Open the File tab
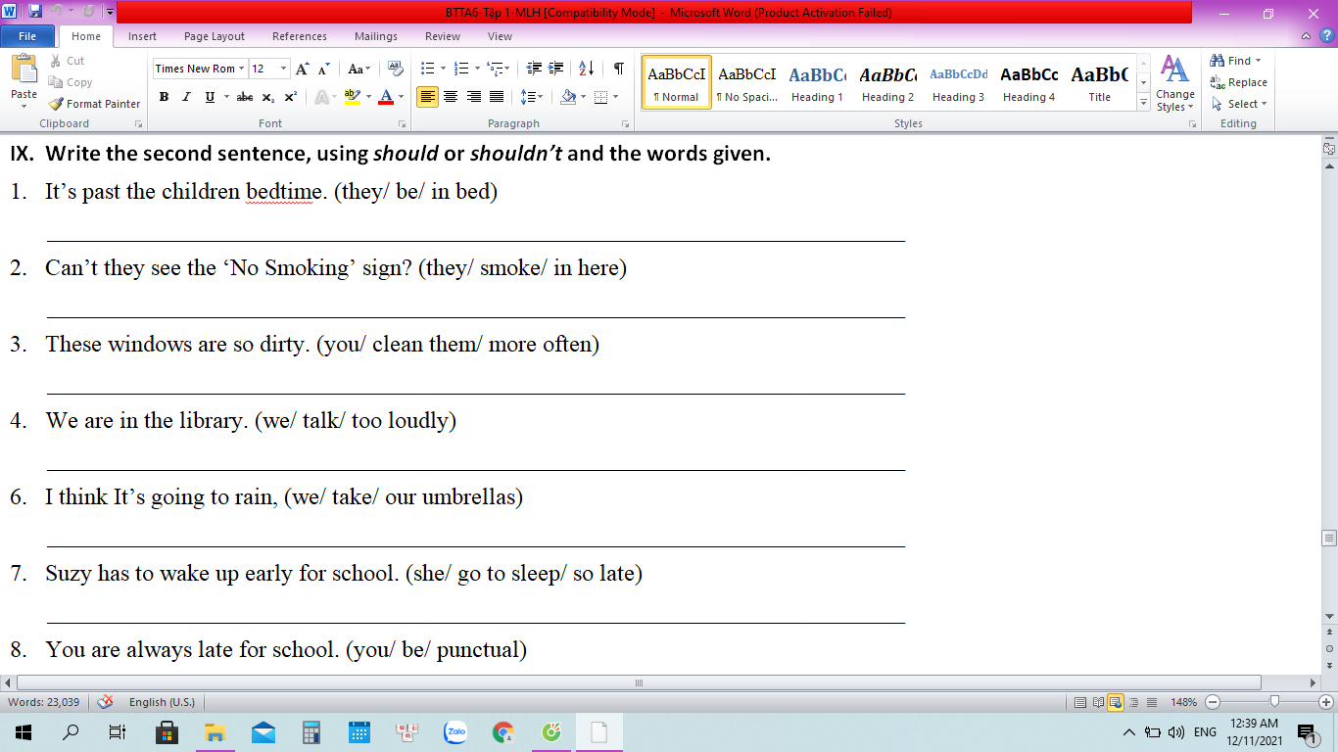 click(x=27, y=36)
